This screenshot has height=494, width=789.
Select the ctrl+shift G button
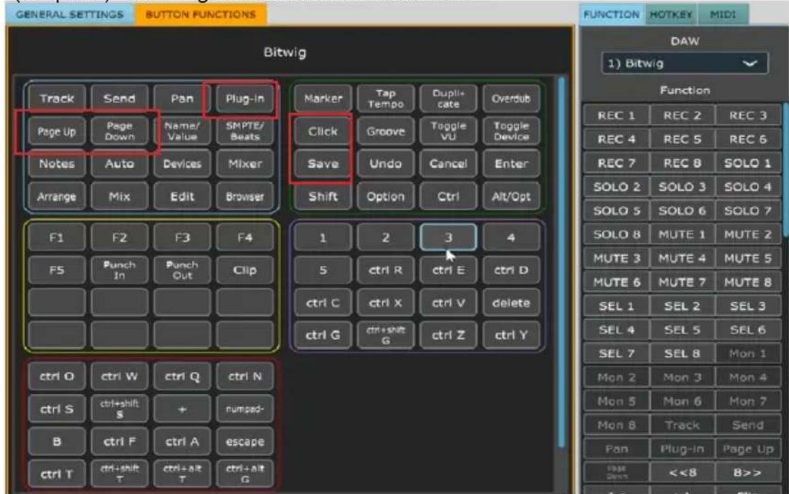click(x=385, y=335)
